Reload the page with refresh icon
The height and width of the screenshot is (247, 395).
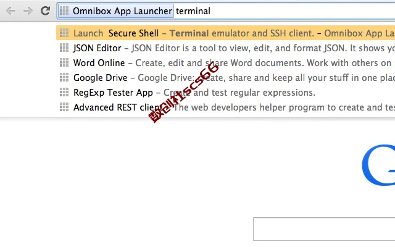point(45,10)
